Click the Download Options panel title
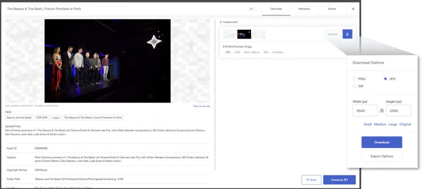422x189 pixels. coord(368,63)
